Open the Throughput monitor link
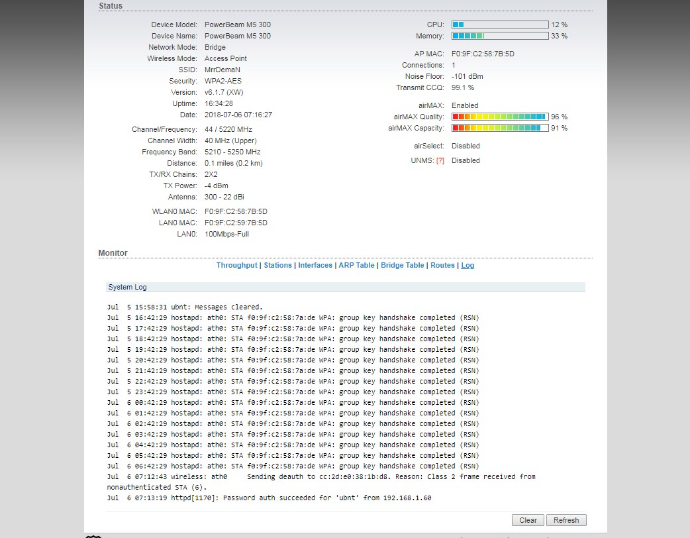This screenshot has height=538, width=690. point(237,265)
